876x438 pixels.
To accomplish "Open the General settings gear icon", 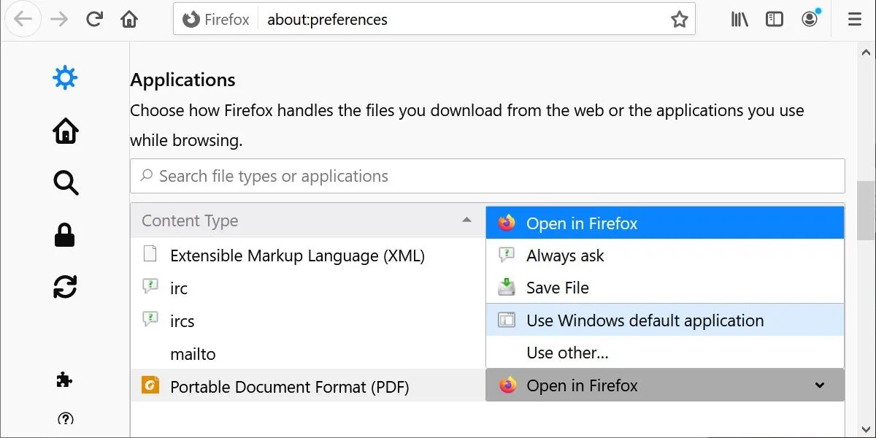I will click(x=66, y=77).
